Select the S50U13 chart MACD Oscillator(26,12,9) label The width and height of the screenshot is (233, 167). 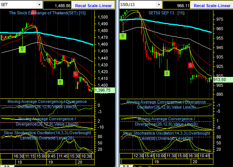coord(166,104)
